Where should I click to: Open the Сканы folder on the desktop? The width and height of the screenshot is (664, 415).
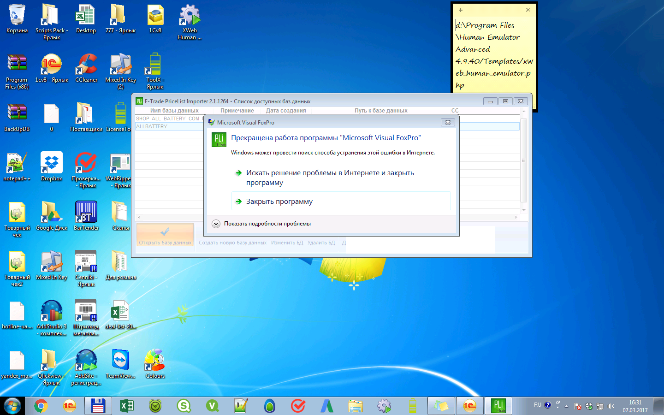tap(121, 216)
